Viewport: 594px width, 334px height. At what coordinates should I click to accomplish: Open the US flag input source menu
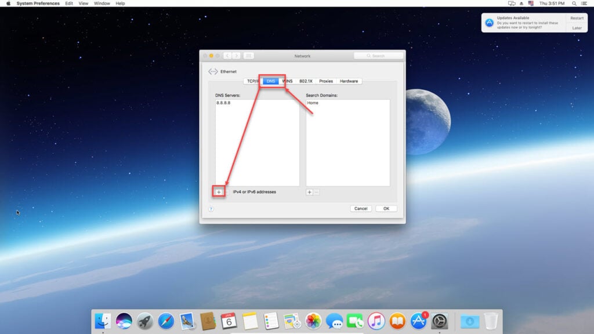pos(531,3)
